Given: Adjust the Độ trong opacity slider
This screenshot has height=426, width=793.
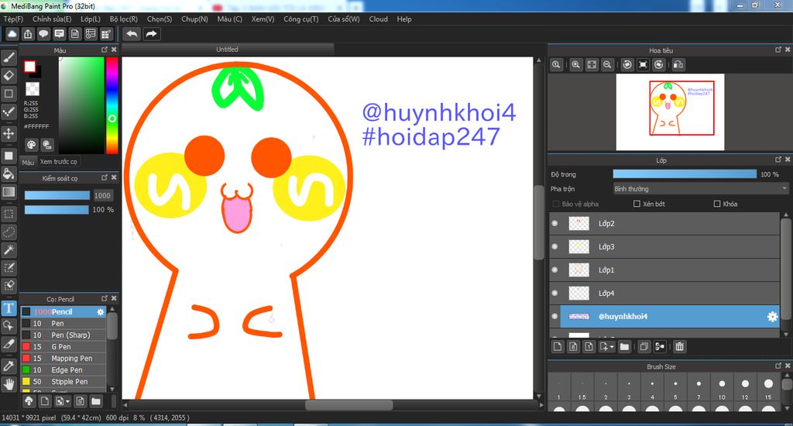Looking at the screenshot, I should (685, 174).
